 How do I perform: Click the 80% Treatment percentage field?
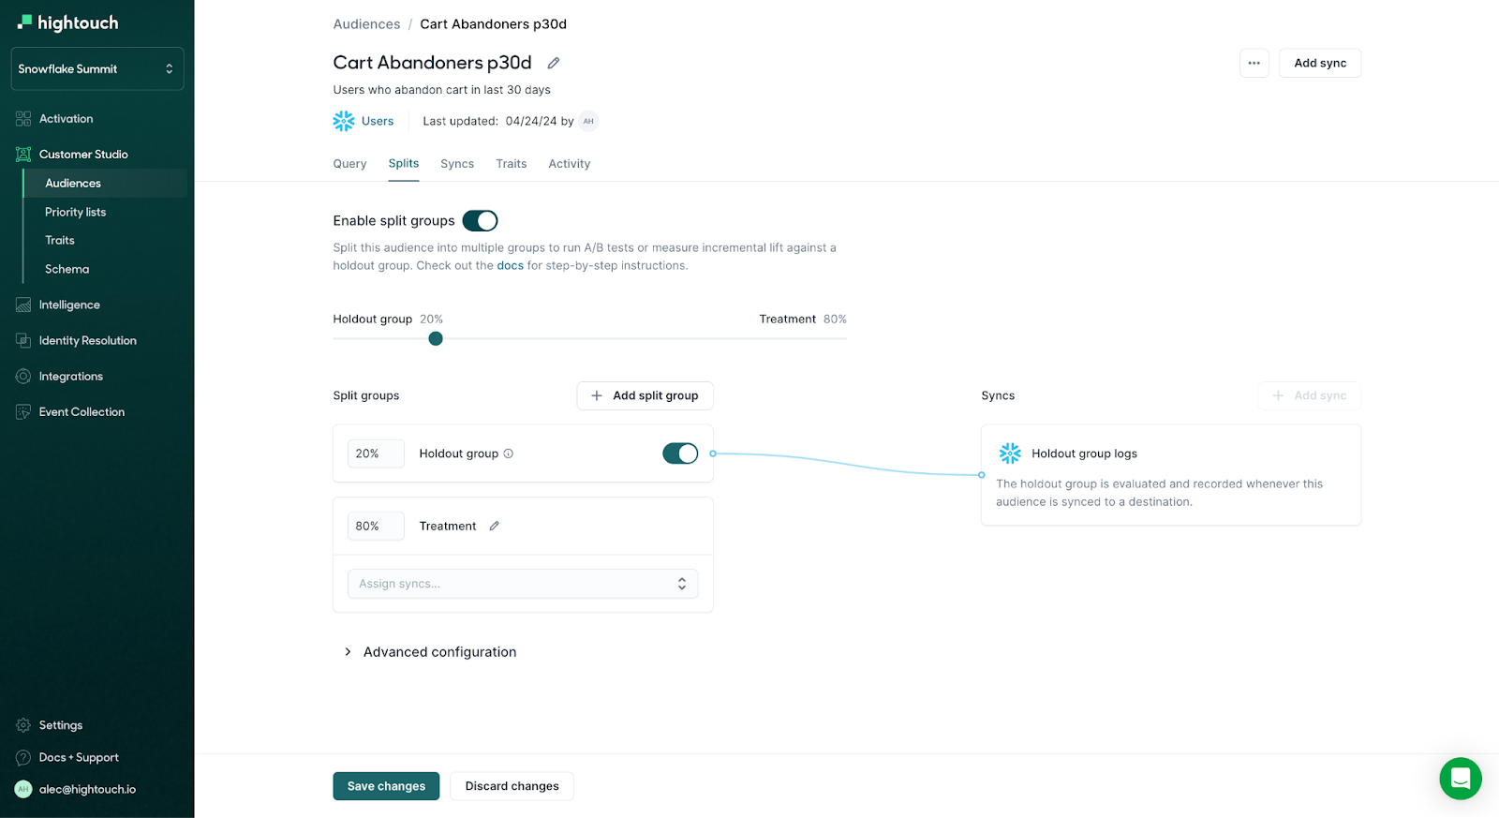click(x=375, y=526)
